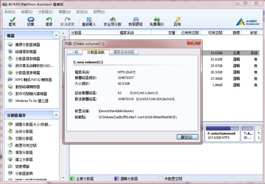Screen dimensions: 265x184
Task: Open the 說明(H) menu
Action: [99, 12]
